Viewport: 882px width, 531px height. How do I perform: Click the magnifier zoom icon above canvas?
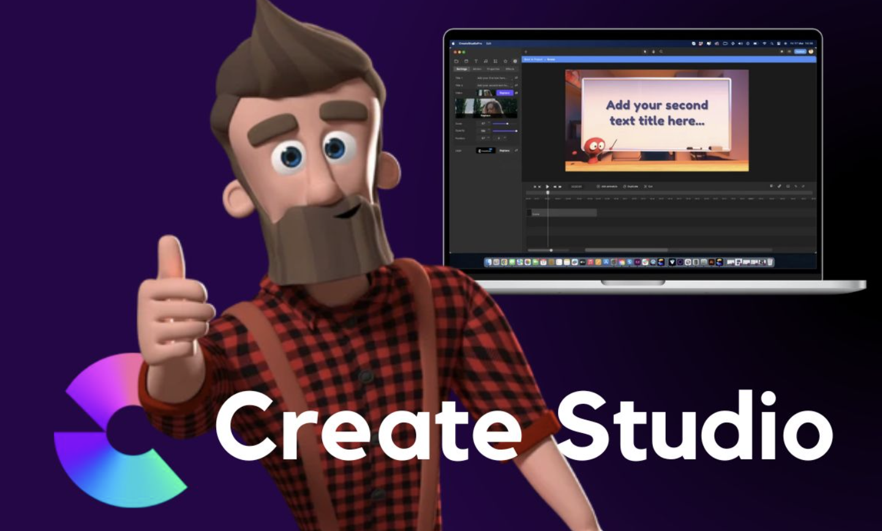[x=661, y=51]
